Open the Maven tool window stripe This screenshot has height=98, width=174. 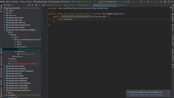coord(173,8)
